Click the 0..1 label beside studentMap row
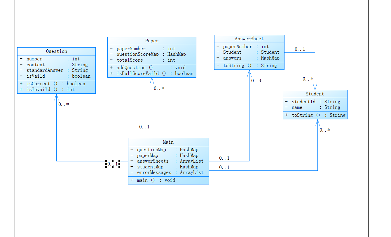This screenshot has height=237, width=391. pyautogui.click(x=224, y=168)
